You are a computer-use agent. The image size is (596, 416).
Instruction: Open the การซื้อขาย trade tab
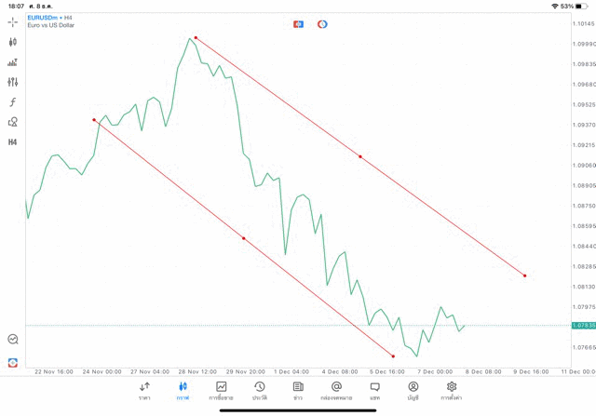[x=222, y=390]
